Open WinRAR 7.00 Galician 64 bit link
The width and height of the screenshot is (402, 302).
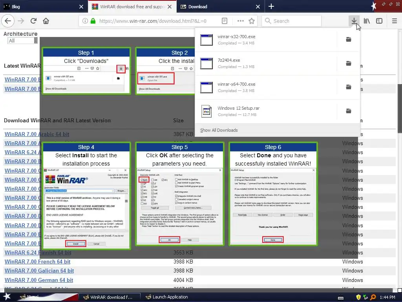coord(39,271)
